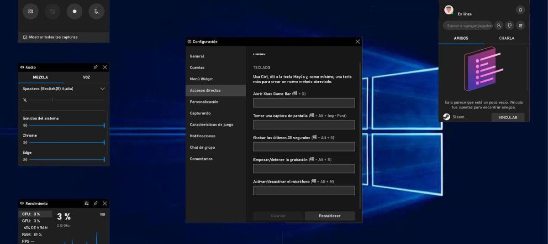Open Rendimiento widget options icon

coord(86,203)
